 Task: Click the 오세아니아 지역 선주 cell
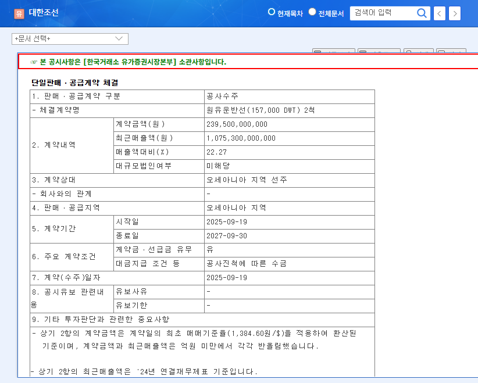[x=289, y=180]
